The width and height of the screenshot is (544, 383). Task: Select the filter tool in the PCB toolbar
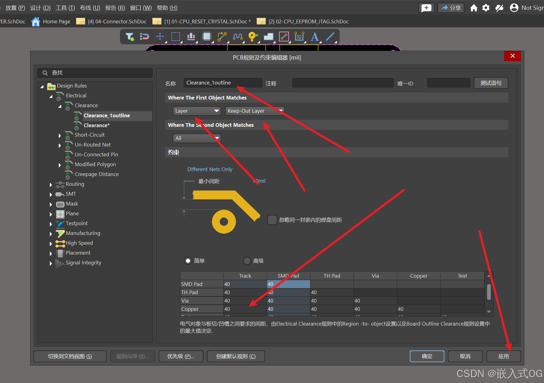click(x=130, y=37)
